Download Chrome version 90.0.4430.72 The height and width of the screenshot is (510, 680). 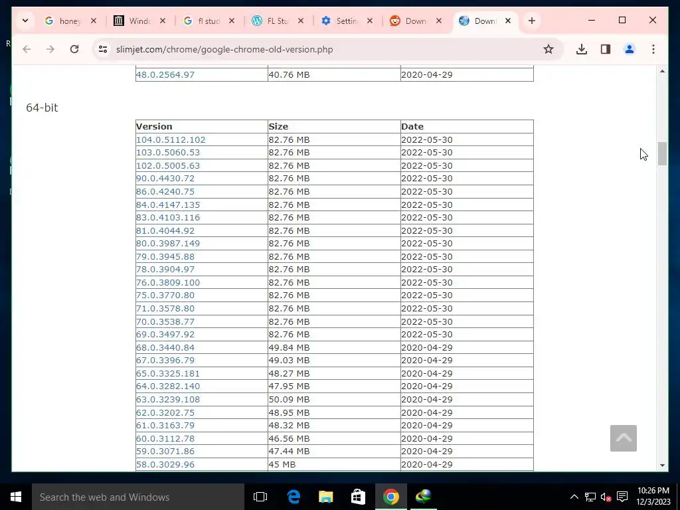tap(165, 179)
